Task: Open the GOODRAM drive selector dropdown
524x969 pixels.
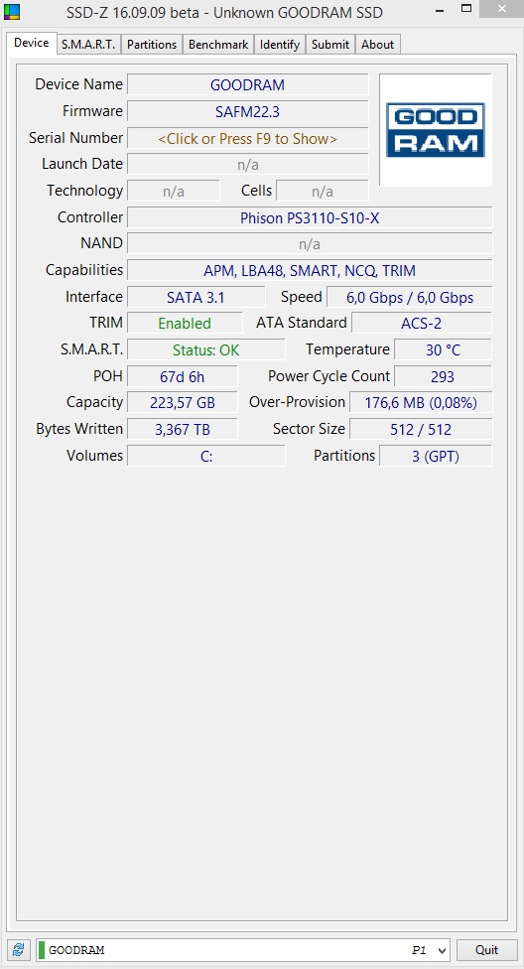Action: (242, 949)
